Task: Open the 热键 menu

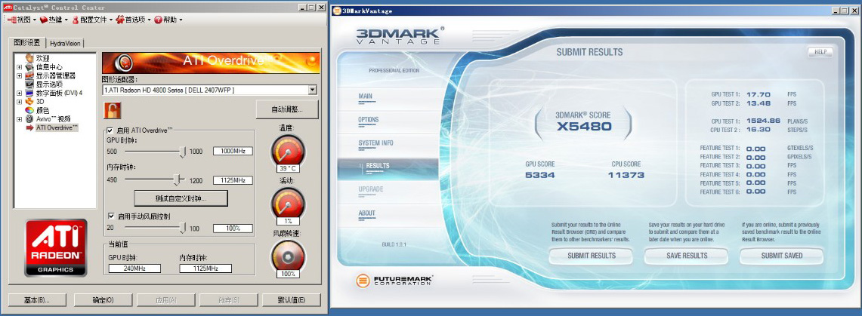Action: click(54, 20)
